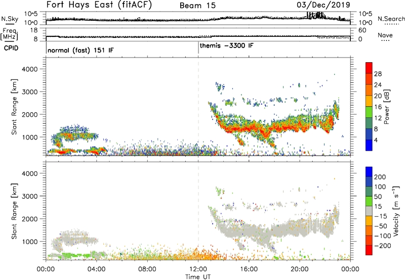
Task: Click the '12' tick label on the Power colorbar
Action: click(378, 118)
